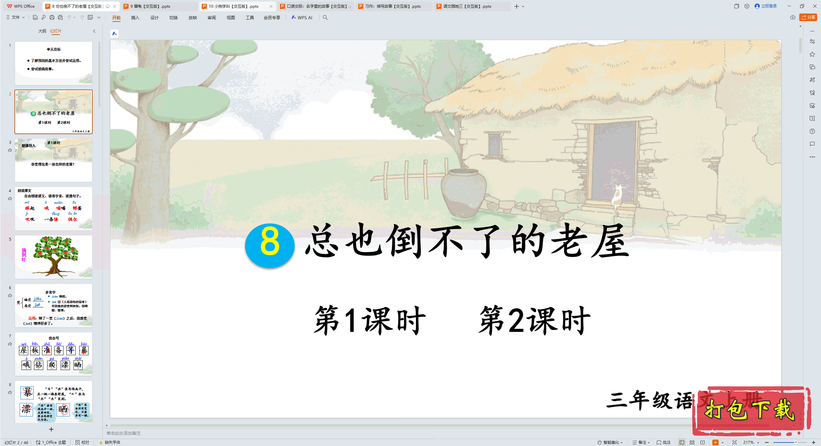This screenshot has height=446, width=821.
Task: Select slide 5 thumbnail with the tree
Action: pyautogui.click(x=54, y=257)
